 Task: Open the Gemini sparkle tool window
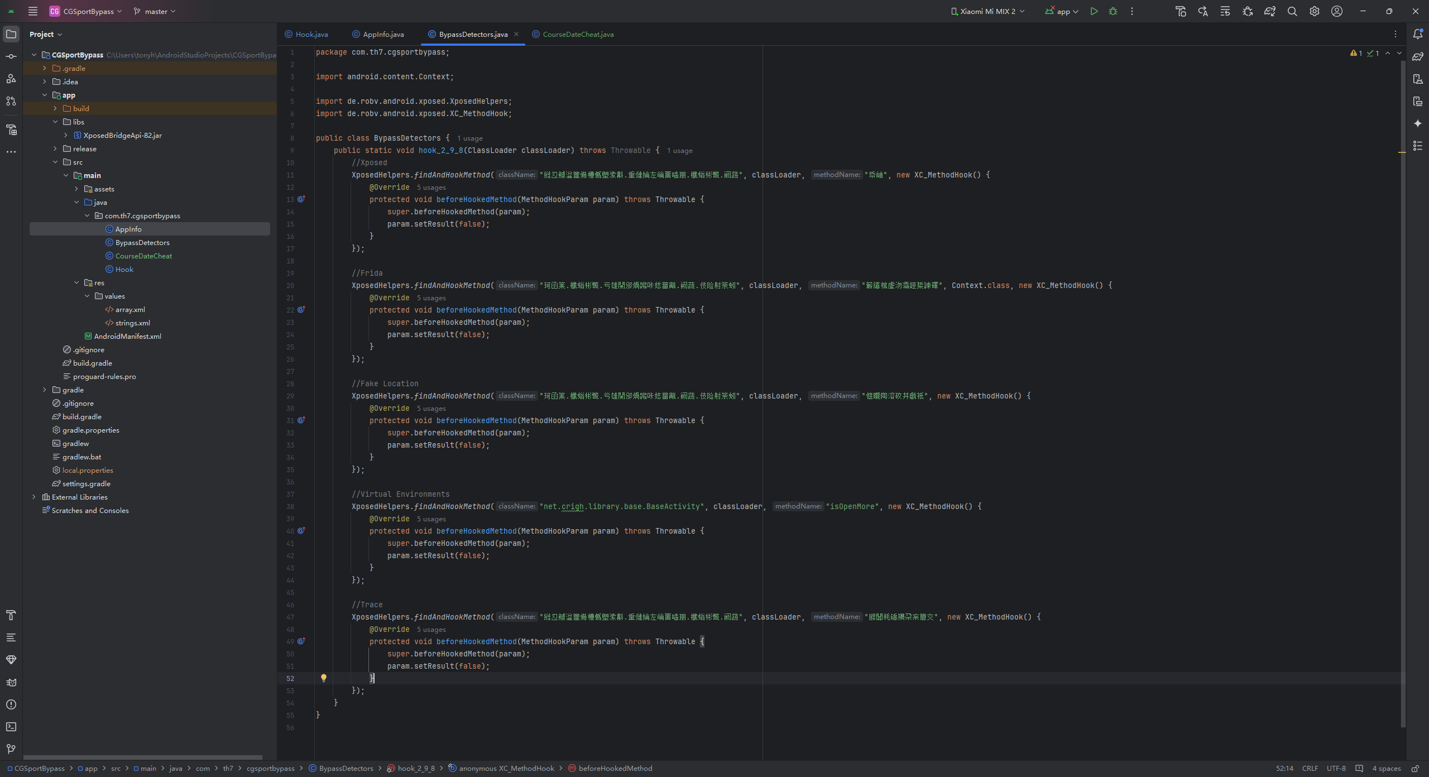point(1418,123)
